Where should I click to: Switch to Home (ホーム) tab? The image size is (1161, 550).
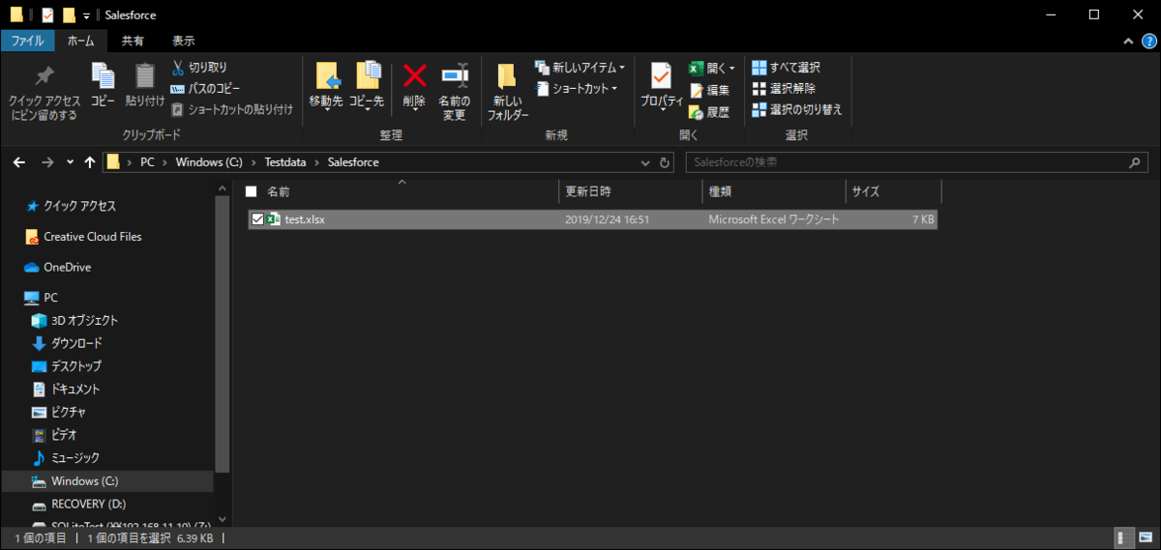click(x=80, y=41)
